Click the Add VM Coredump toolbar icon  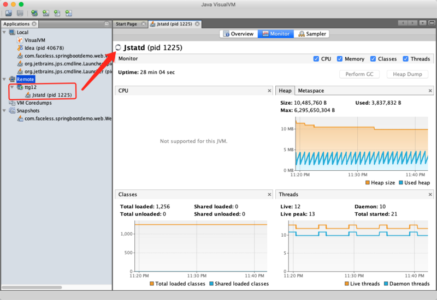pyautogui.click(x=57, y=13)
